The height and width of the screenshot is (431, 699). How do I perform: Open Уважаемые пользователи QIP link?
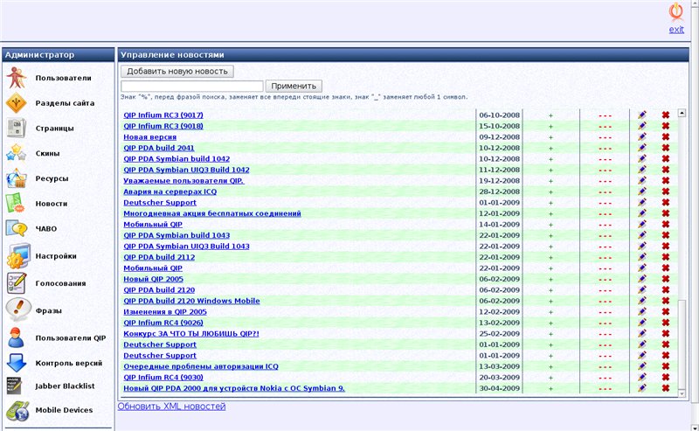coord(183,181)
